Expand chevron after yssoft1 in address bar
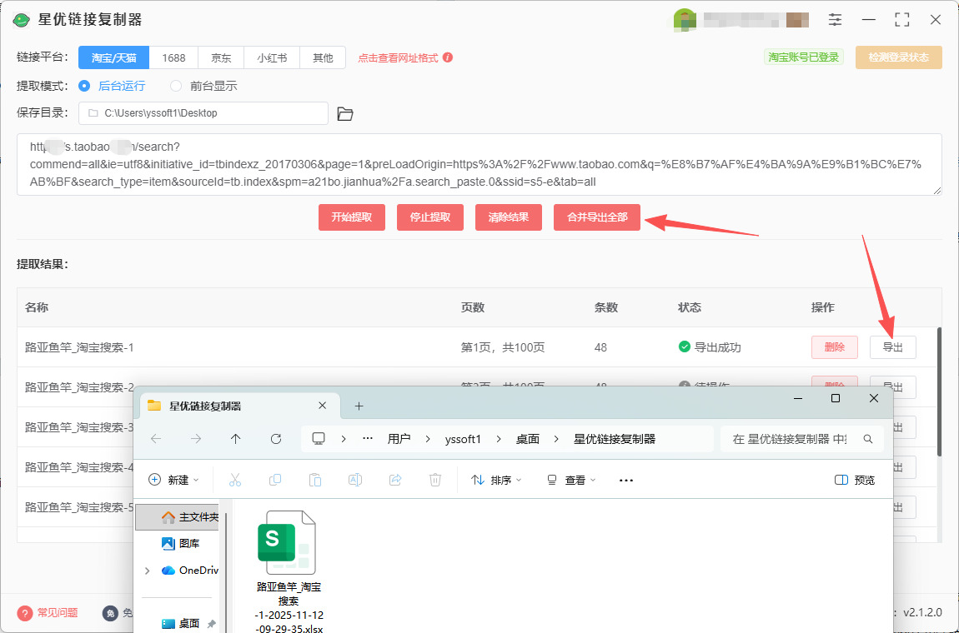Viewport: 959px width, 633px height. (498, 439)
